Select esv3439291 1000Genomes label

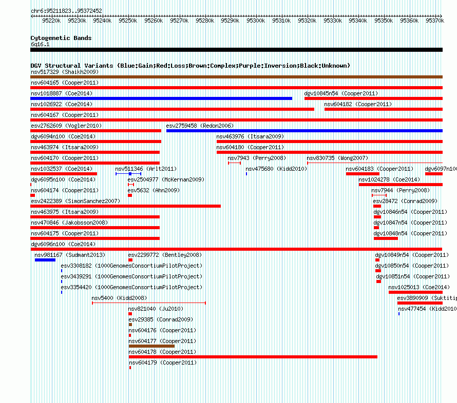tap(131, 276)
